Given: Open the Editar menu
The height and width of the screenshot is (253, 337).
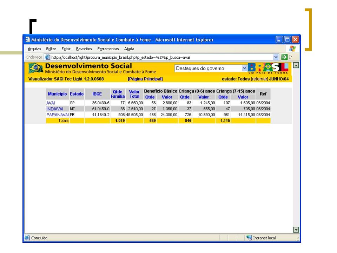Looking at the screenshot, I should click(x=51, y=49).
